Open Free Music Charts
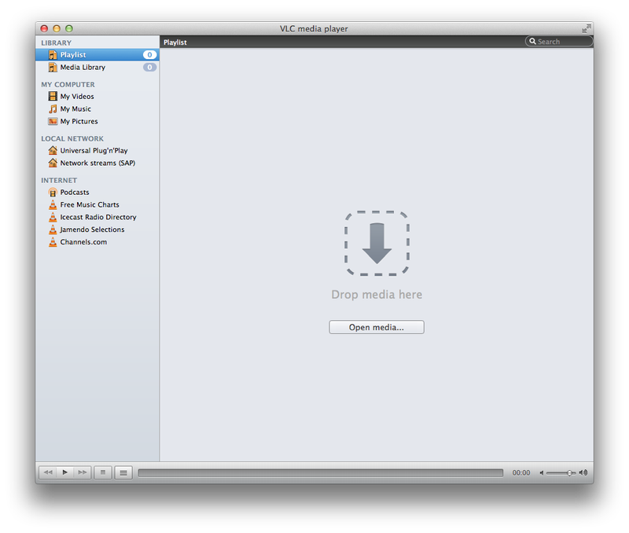629x533 pixels. pyautogui.click(x=97, y=204)
